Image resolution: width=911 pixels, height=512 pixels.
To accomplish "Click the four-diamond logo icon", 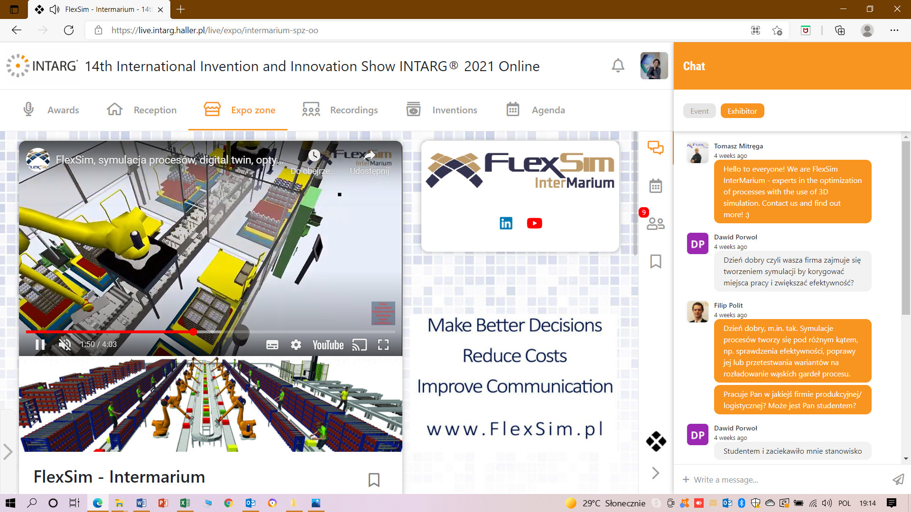I will point(656,441).
